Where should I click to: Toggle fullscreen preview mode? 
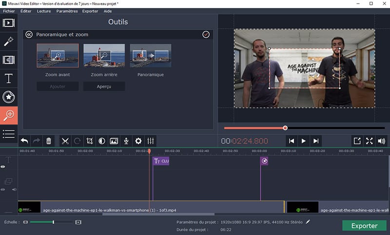[x=369, y=141]
